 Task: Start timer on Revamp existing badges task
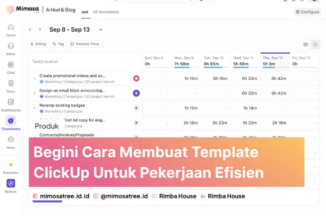136,108
